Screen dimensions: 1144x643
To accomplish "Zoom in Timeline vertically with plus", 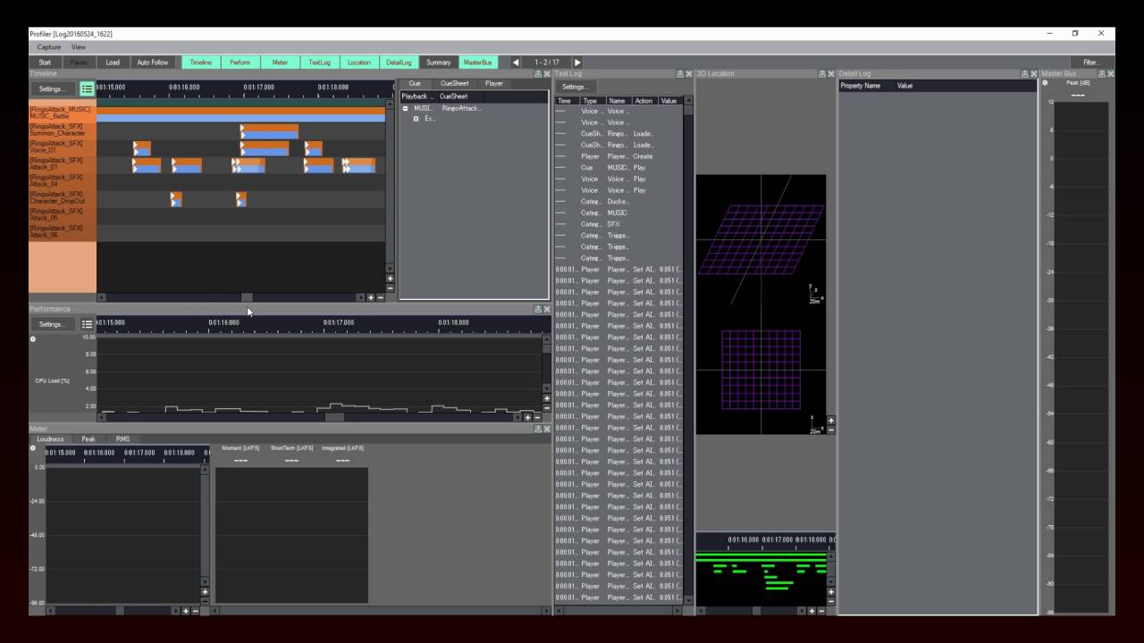I will point(390,279).
